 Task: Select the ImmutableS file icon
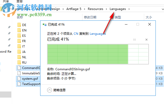tap(19, 73)
